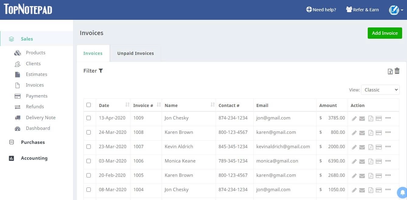The width and height of the screenshot is (407, 200).
Task: Export invoices to Excel
Action: (390, 72)
